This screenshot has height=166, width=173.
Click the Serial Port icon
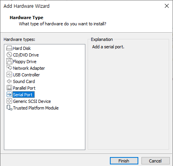[9, 94]
